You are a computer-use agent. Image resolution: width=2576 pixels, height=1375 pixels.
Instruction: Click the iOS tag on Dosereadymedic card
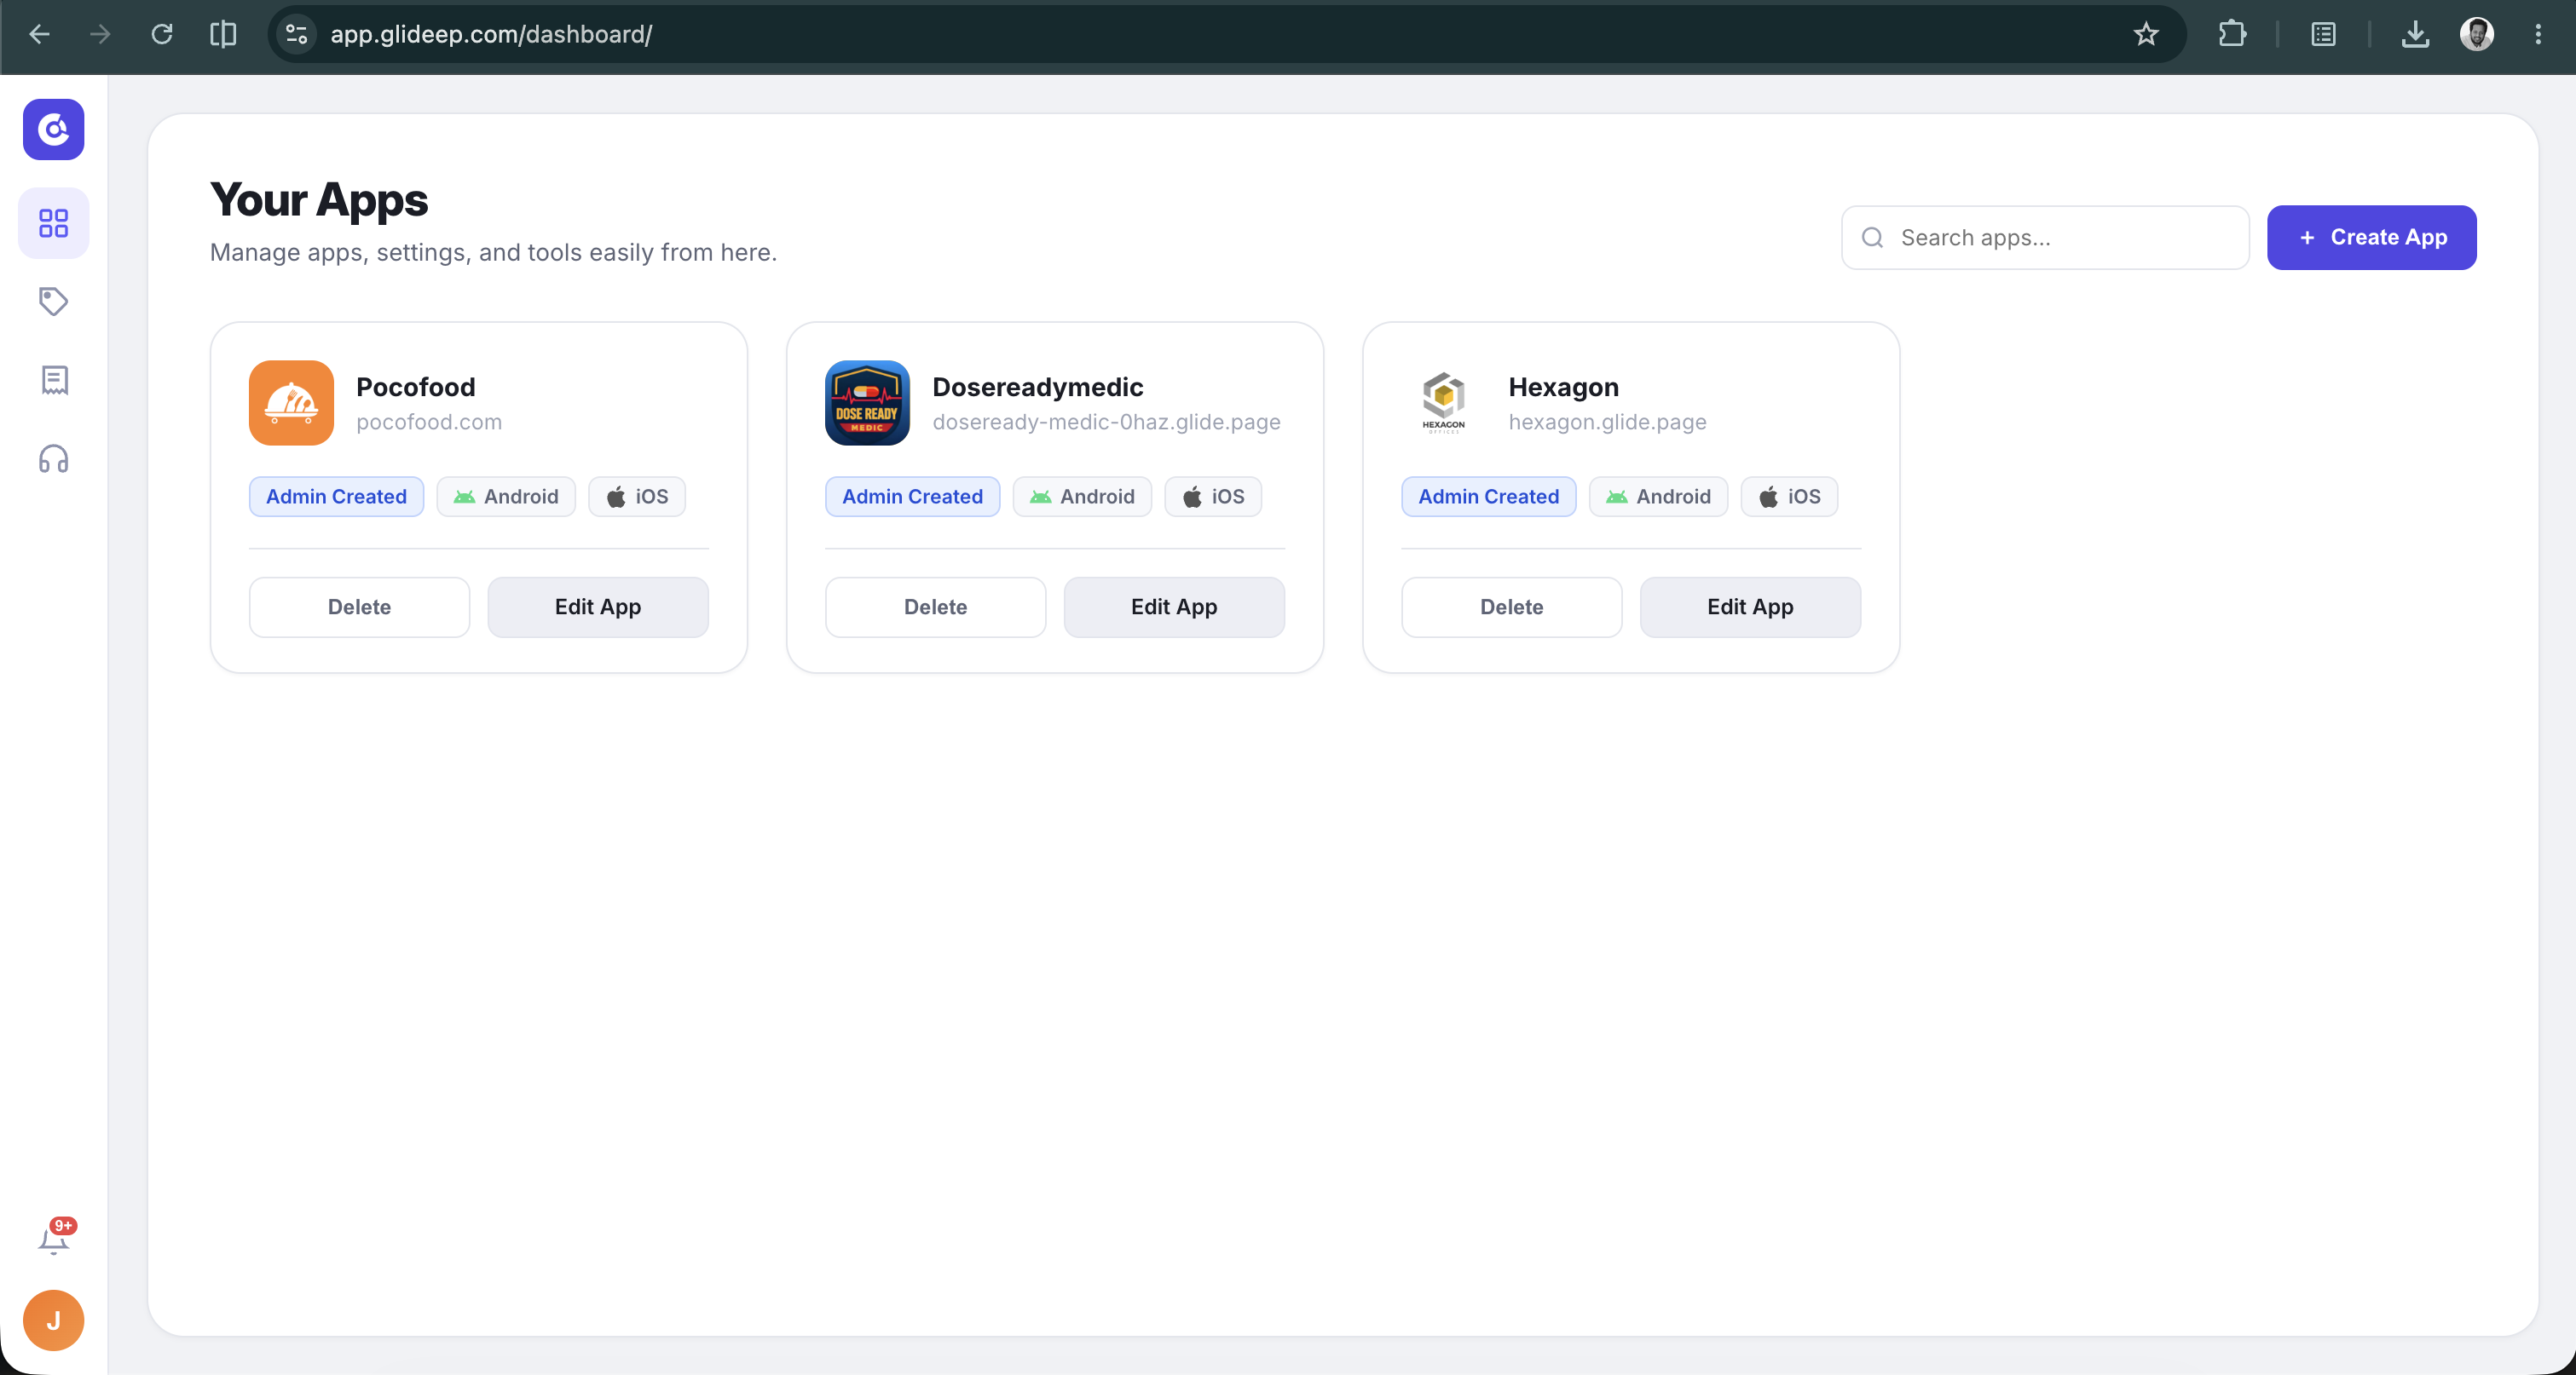pos(1213,497)
